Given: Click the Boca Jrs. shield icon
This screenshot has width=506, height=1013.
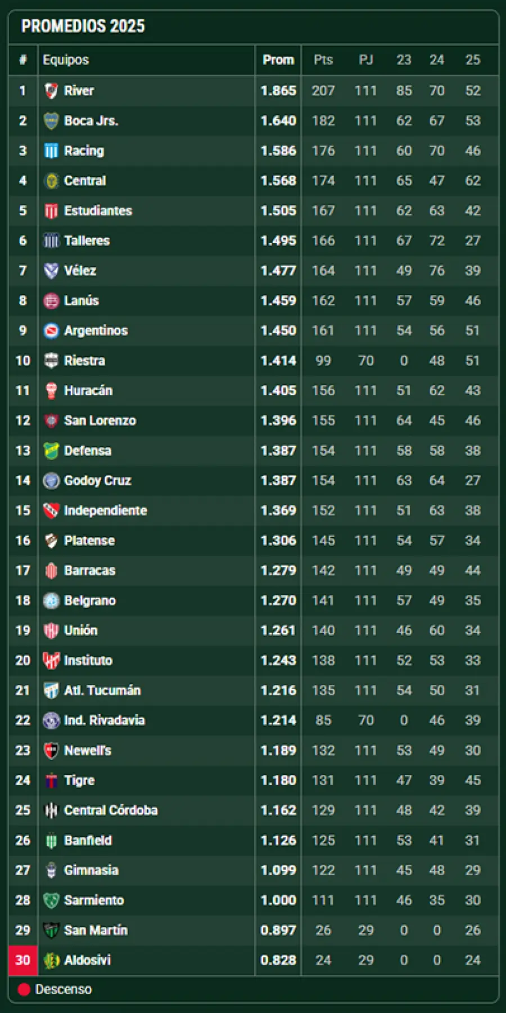Looking at the screenshot, I should [51, 120].
